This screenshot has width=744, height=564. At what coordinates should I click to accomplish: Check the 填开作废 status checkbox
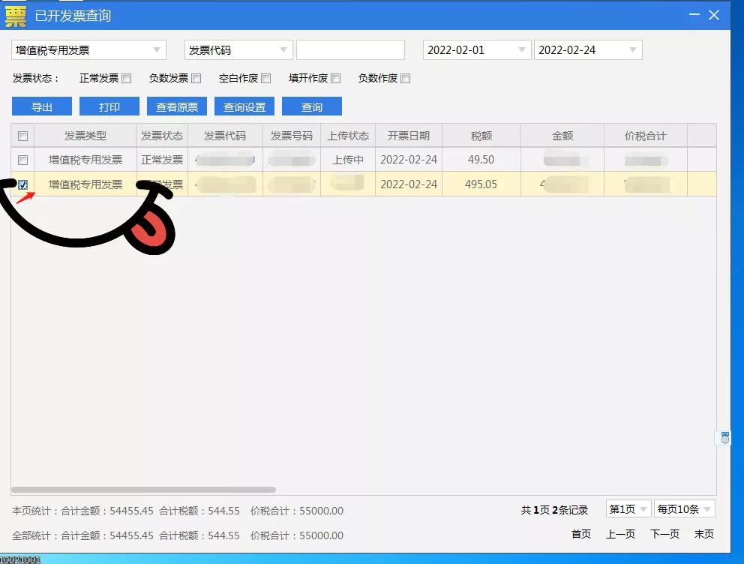pyautogui.click(x=335, y=78)
